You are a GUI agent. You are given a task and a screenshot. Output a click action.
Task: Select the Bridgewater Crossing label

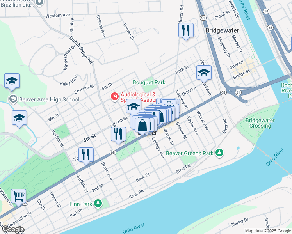(260, 123)
